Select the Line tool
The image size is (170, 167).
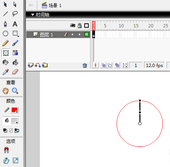pos(6,14)
